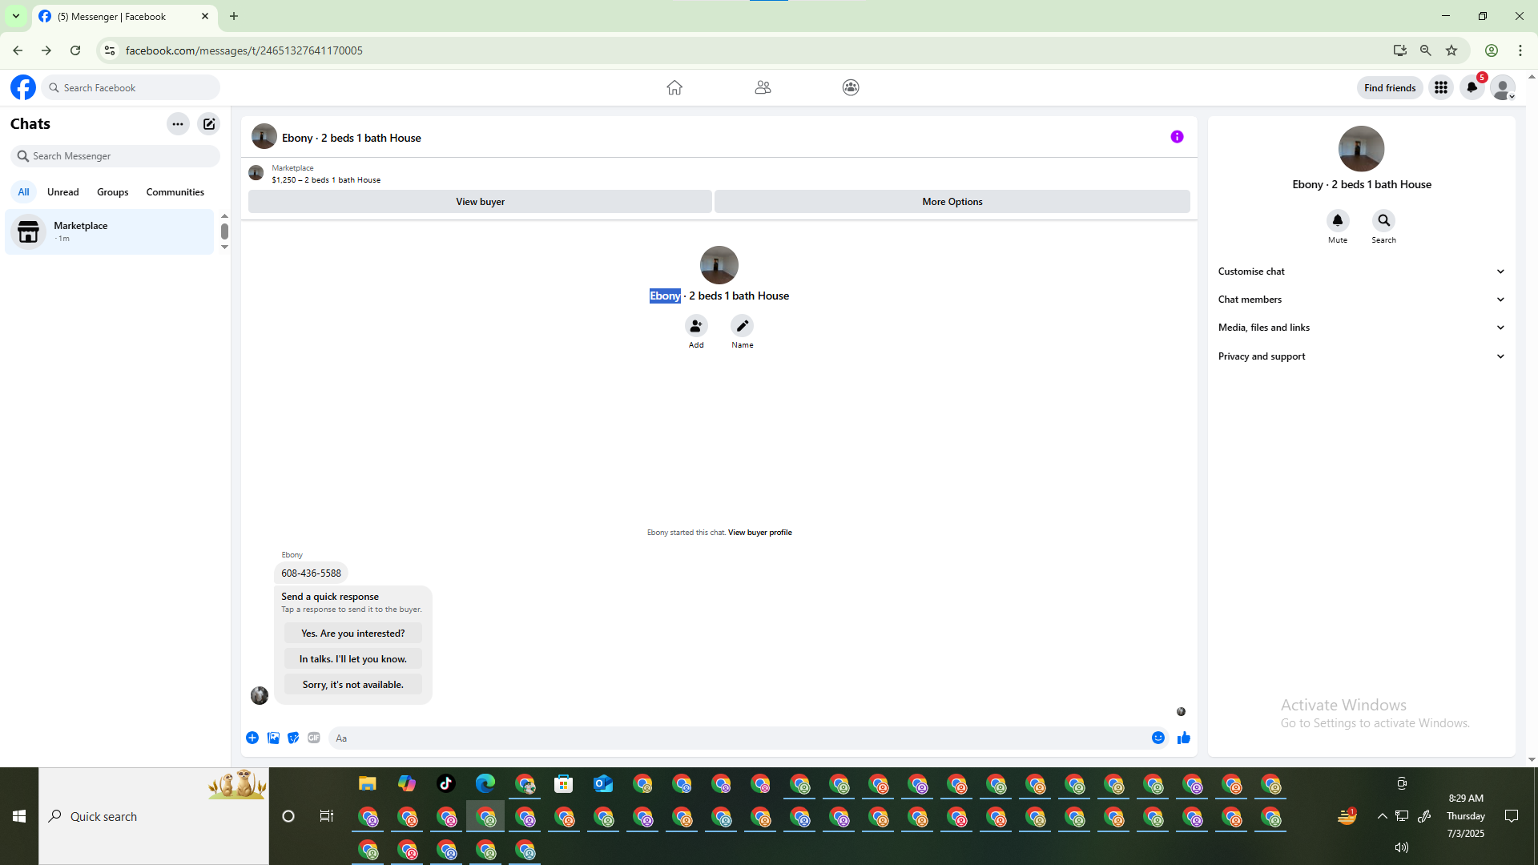Open the emoji picker icon
1538x865 pixels.
click(x=1158, y=738)
